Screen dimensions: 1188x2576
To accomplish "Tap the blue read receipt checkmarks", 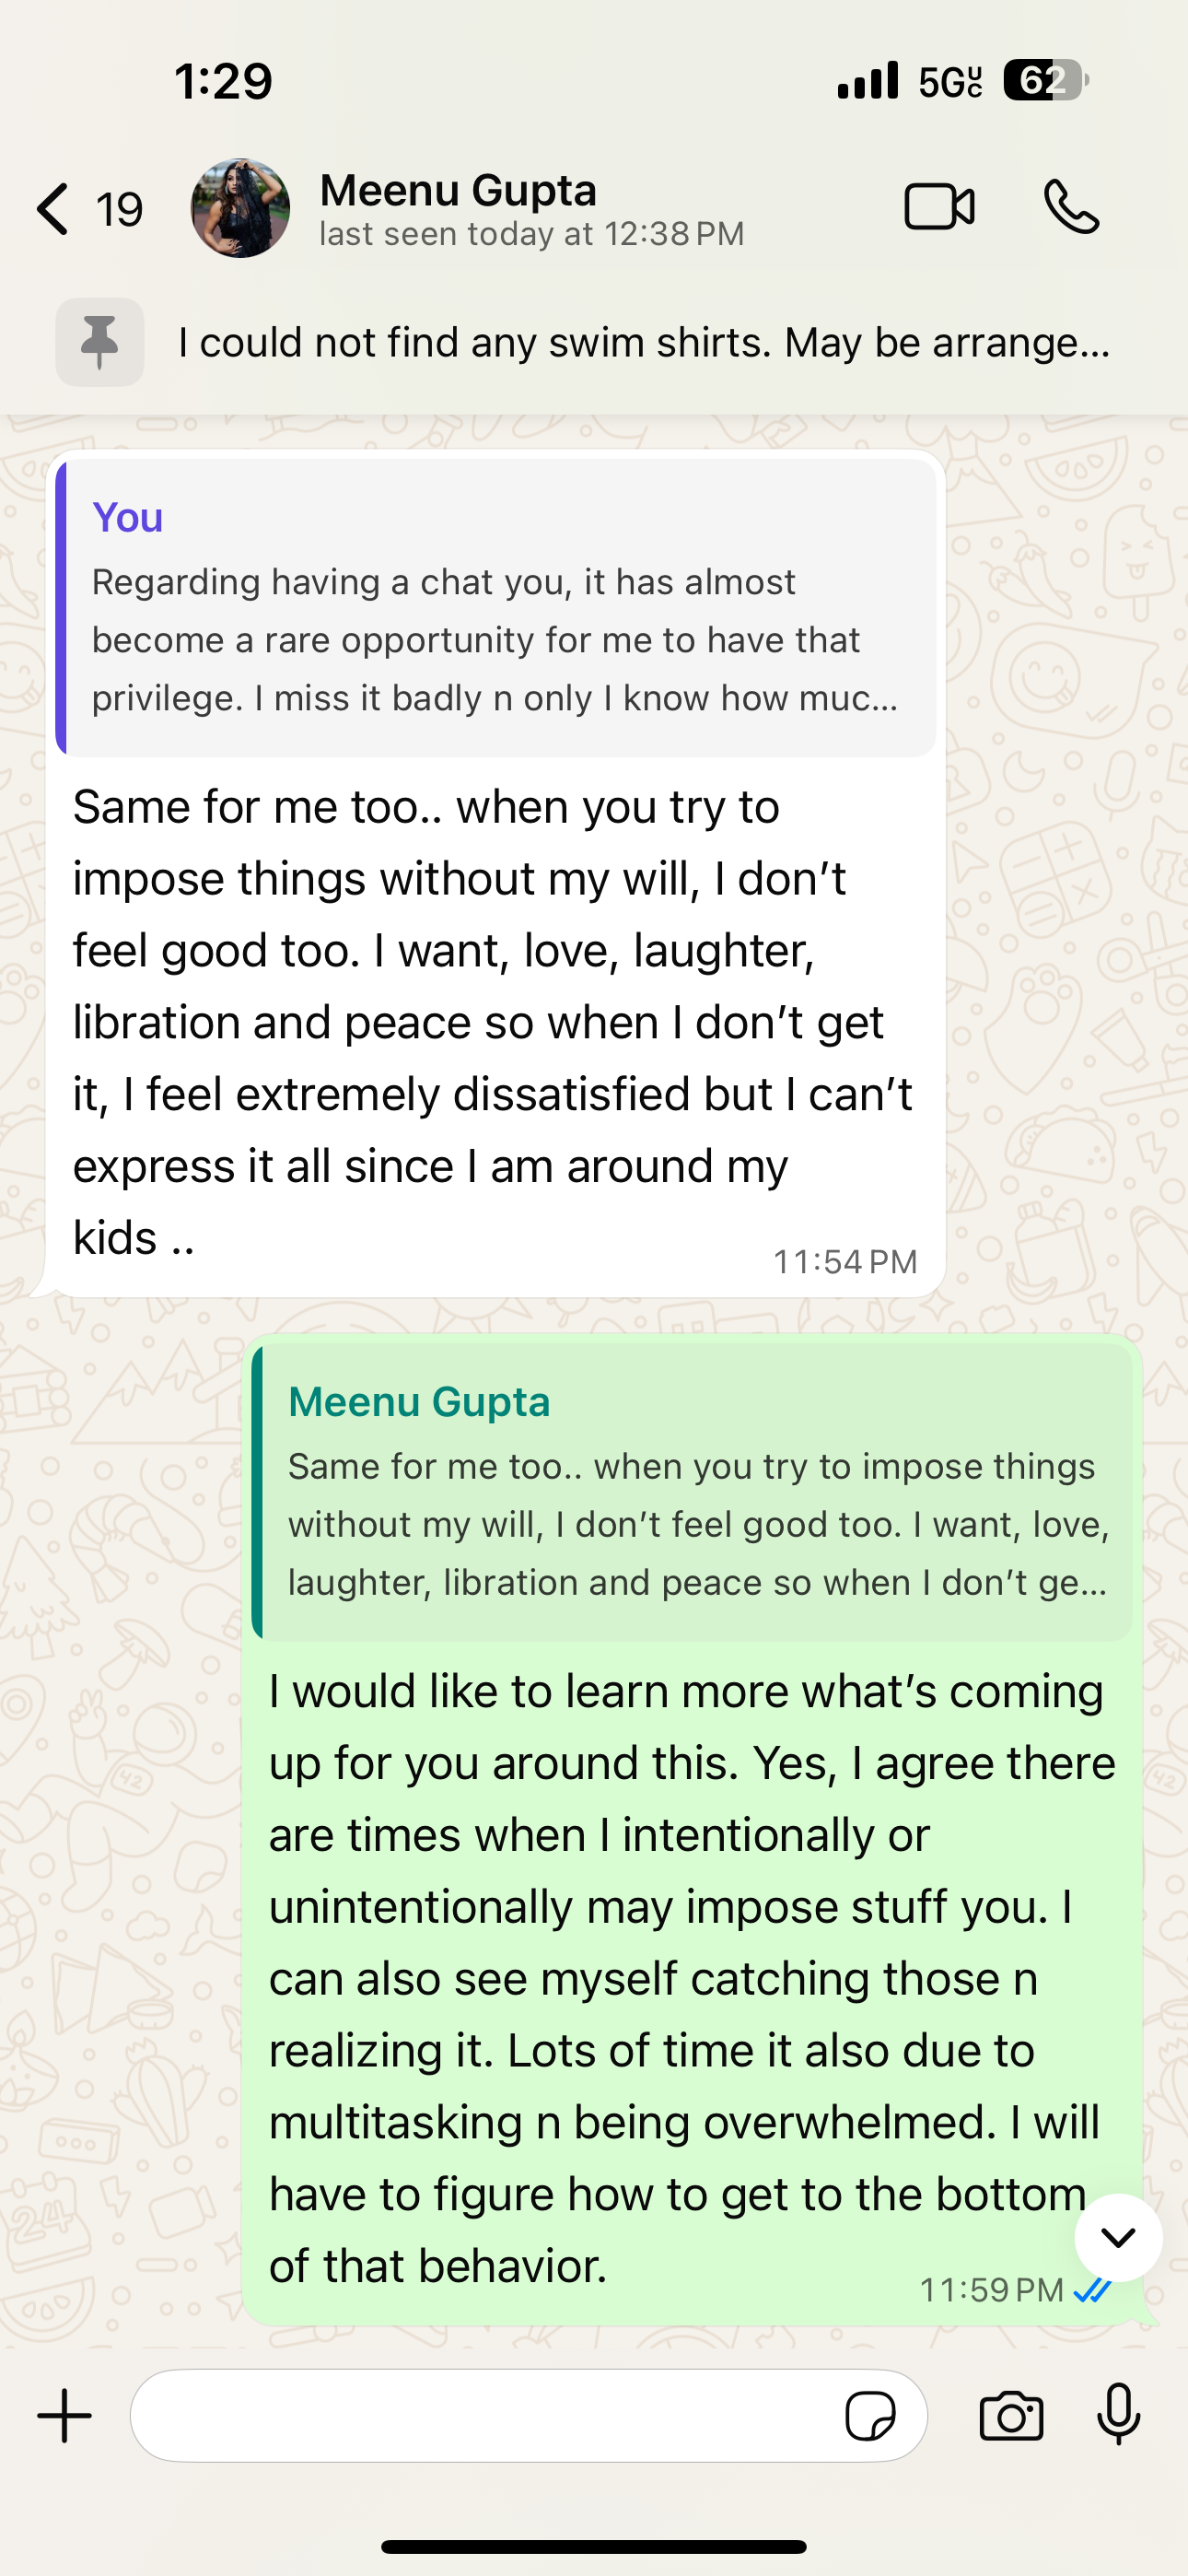I will [x=1093, y=2289].
